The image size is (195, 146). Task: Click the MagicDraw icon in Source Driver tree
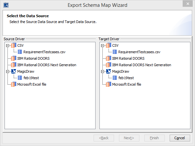(x=13, y=71)
